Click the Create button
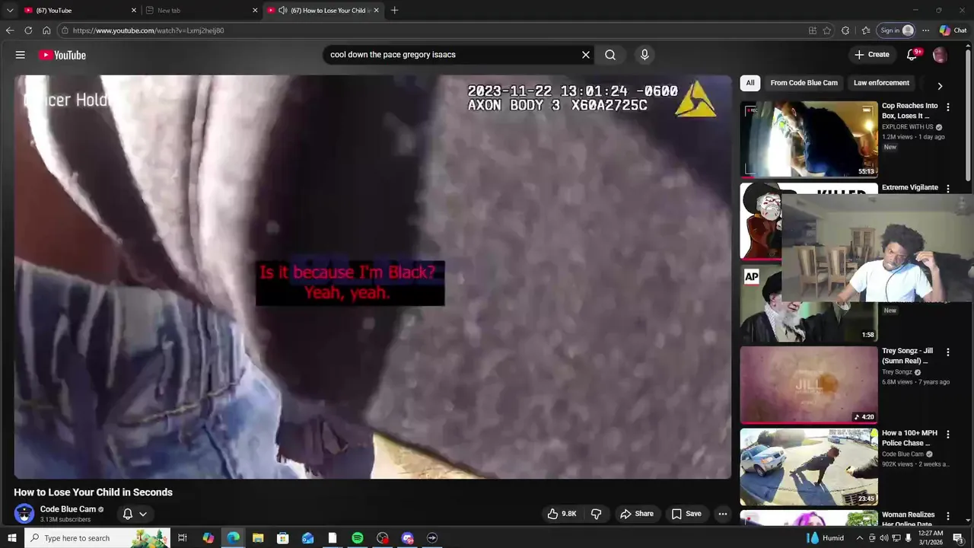Image resolution: width=974 pixels, height=548 pixels. (872, 55)
